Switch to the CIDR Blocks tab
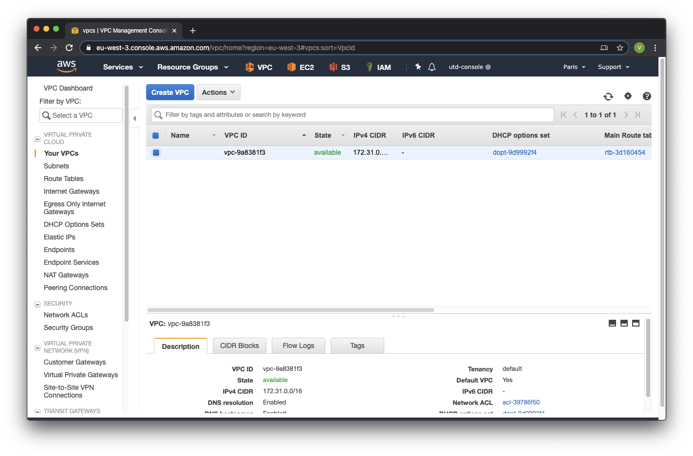The height and width of the screenshot is (456, 693). pos(240,346)
